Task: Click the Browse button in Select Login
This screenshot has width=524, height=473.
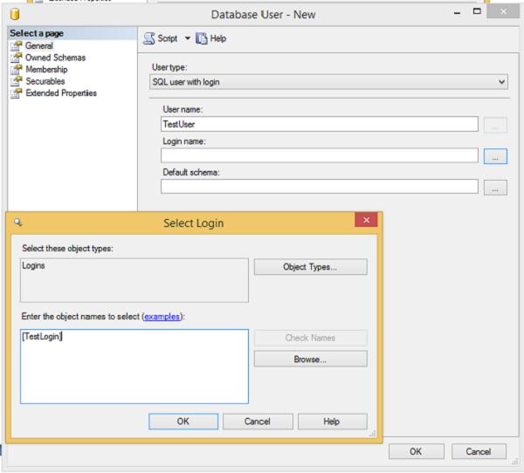Action: pos(310,359)
